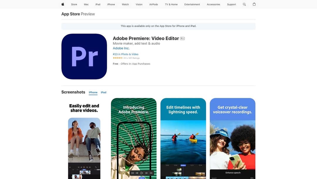
Task: Open the TV & Home menu
Action: 171,4
